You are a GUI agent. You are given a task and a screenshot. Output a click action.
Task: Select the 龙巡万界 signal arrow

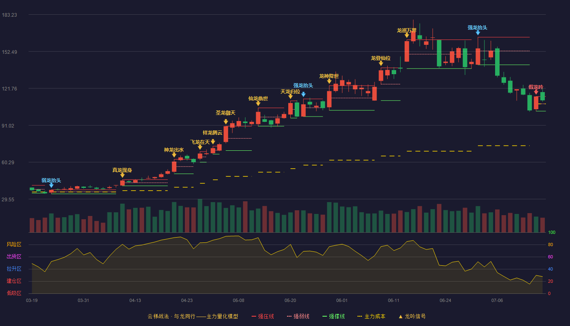coord(407,36)
